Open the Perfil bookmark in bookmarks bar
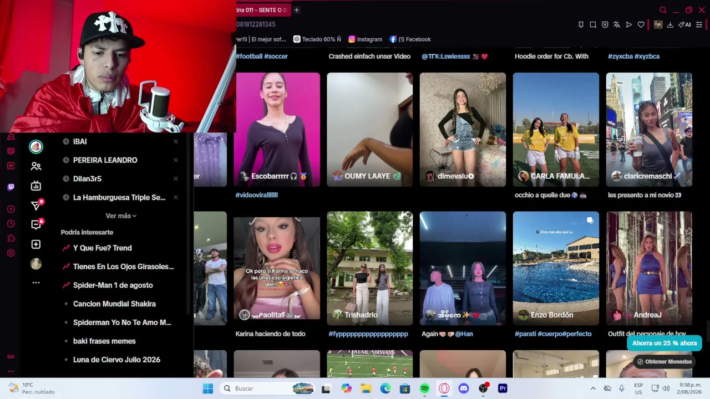This screenshot has width=710, height=399. coord(261,39)
